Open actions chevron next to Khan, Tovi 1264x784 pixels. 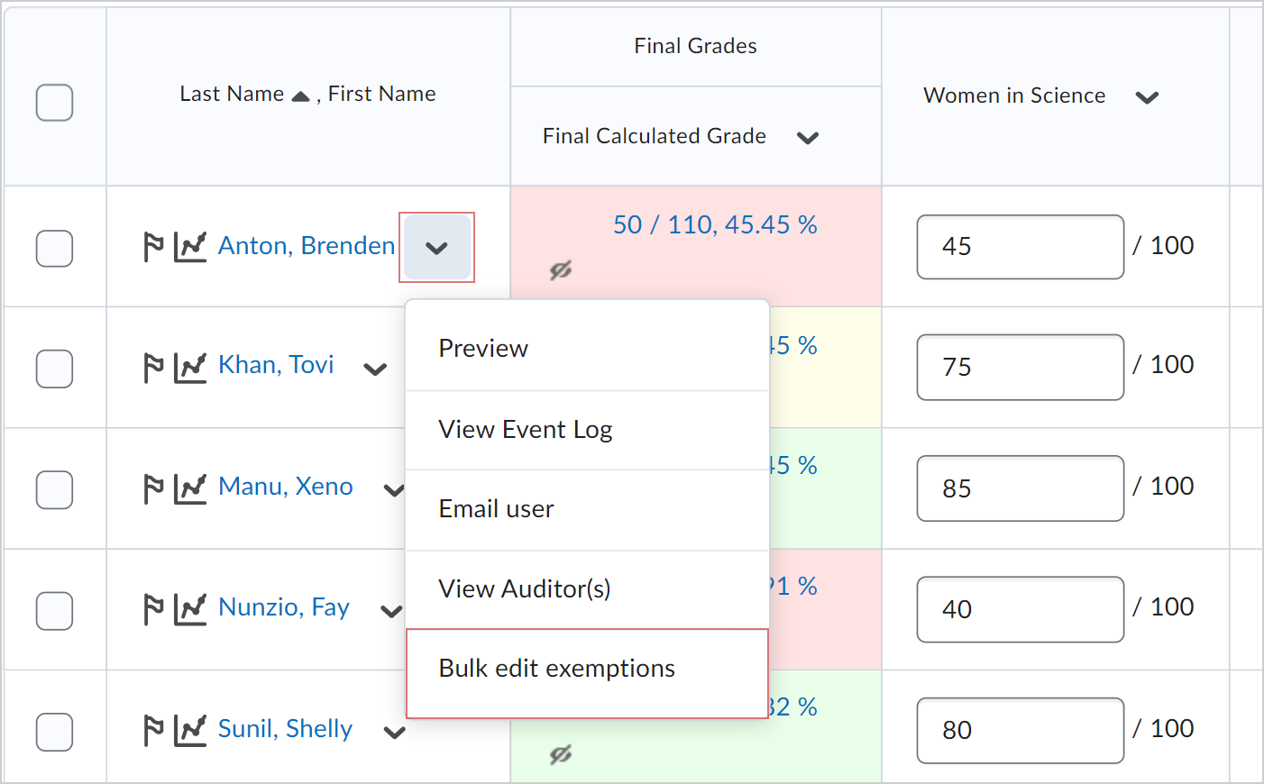[375, 369]
